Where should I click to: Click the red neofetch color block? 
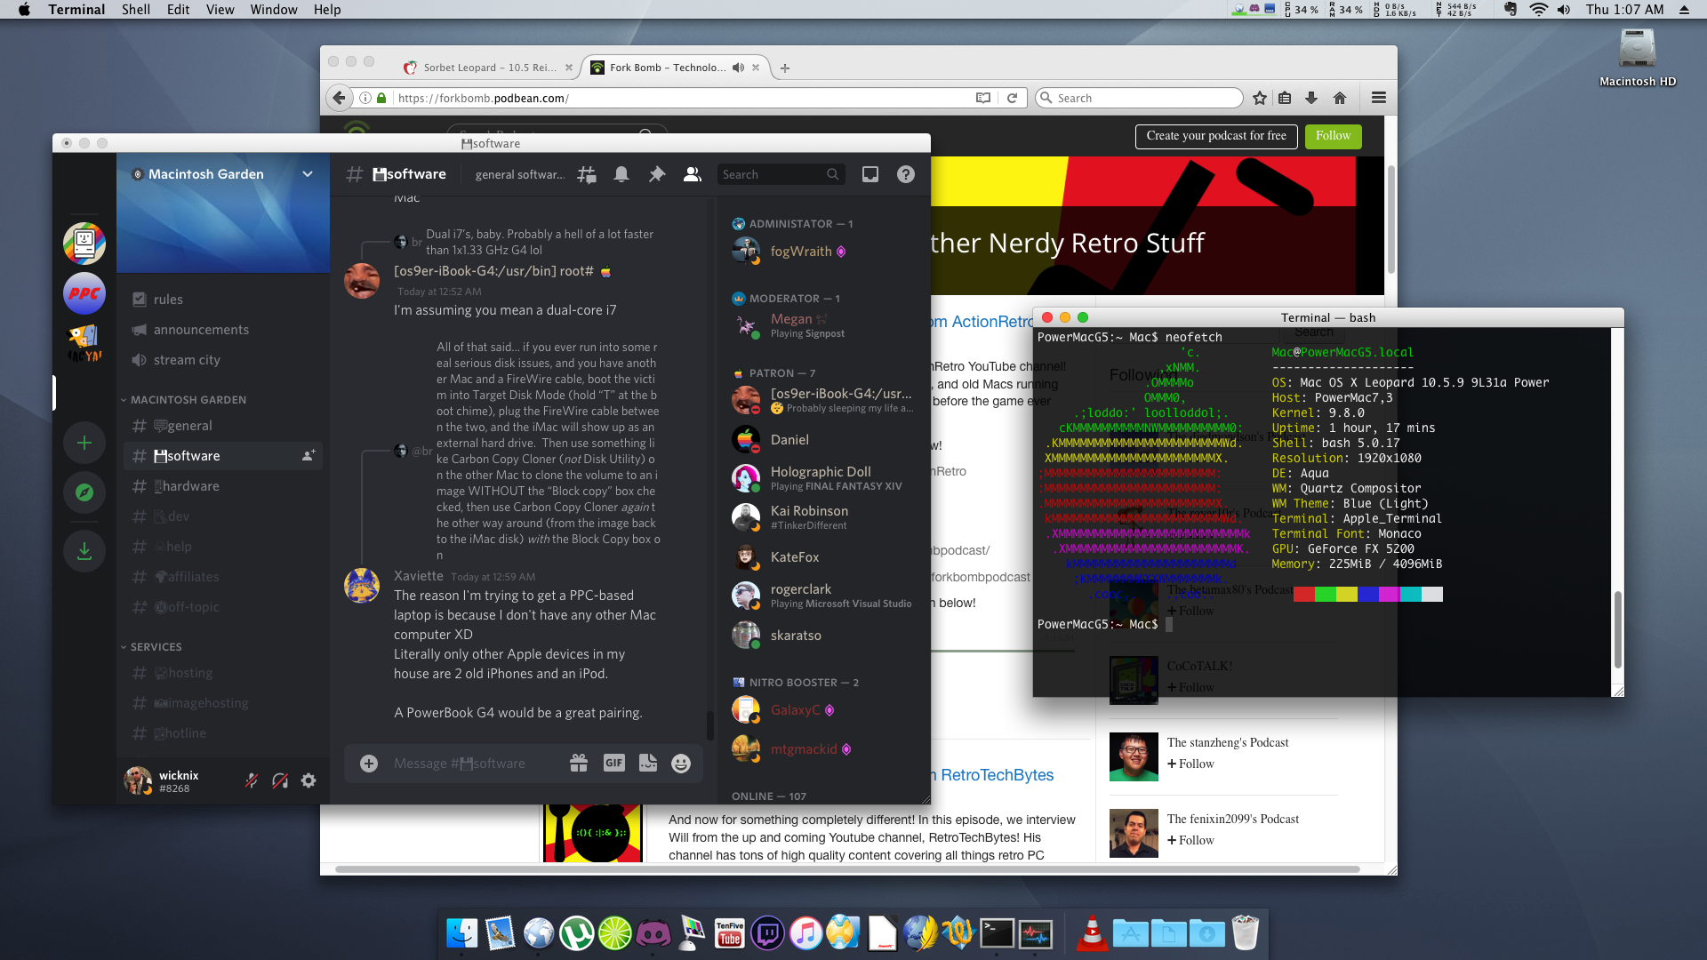click(x=1303, y=595)
